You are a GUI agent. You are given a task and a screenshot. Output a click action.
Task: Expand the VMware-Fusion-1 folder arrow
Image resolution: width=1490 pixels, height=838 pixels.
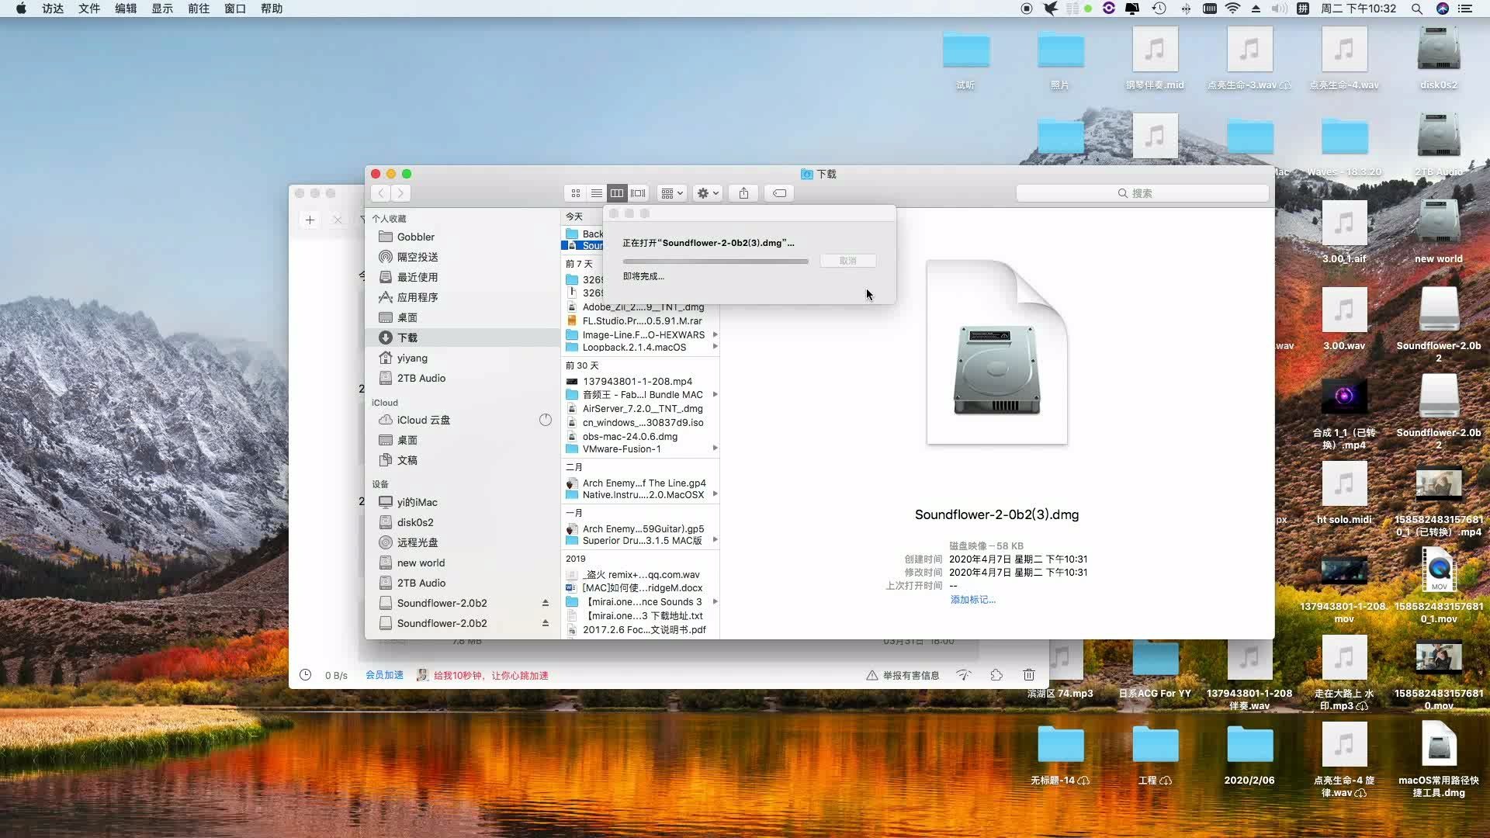click(715, 448)
